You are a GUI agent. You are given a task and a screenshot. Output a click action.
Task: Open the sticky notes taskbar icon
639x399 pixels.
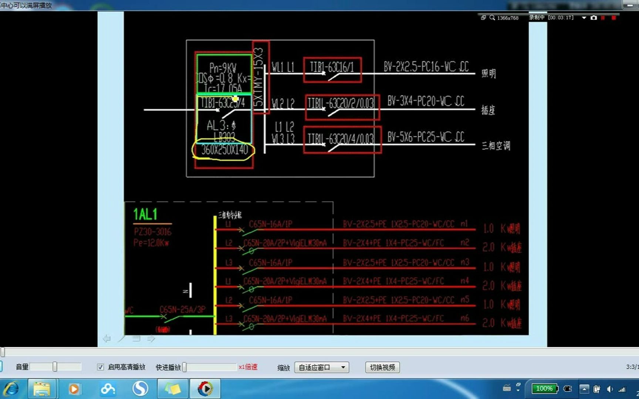click(x=173, y=389)
